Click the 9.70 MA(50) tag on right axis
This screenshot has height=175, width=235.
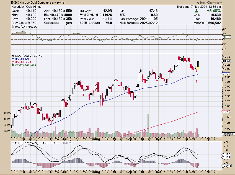pyautogui.click(x=226, y=74)
